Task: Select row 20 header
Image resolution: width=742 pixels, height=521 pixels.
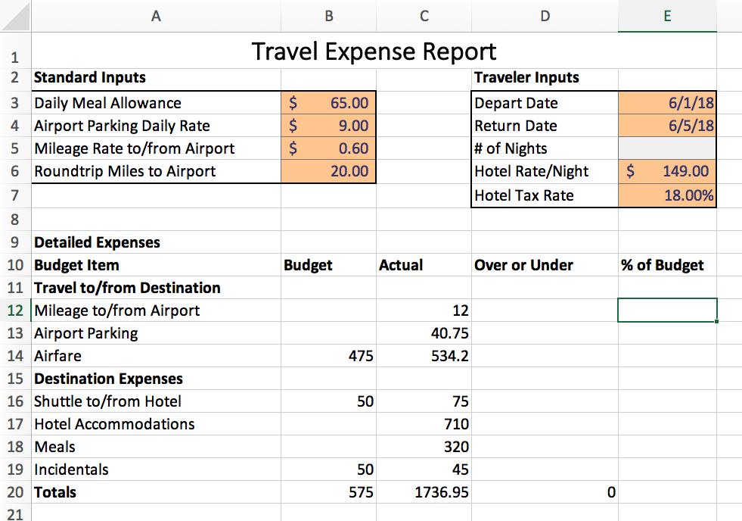Action: coord(15,492)
